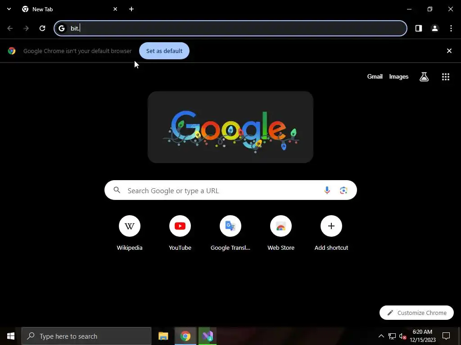Open the tab search dropdown arrow
461x345 pixels.
pyautogui.click(x=9, y=9)
